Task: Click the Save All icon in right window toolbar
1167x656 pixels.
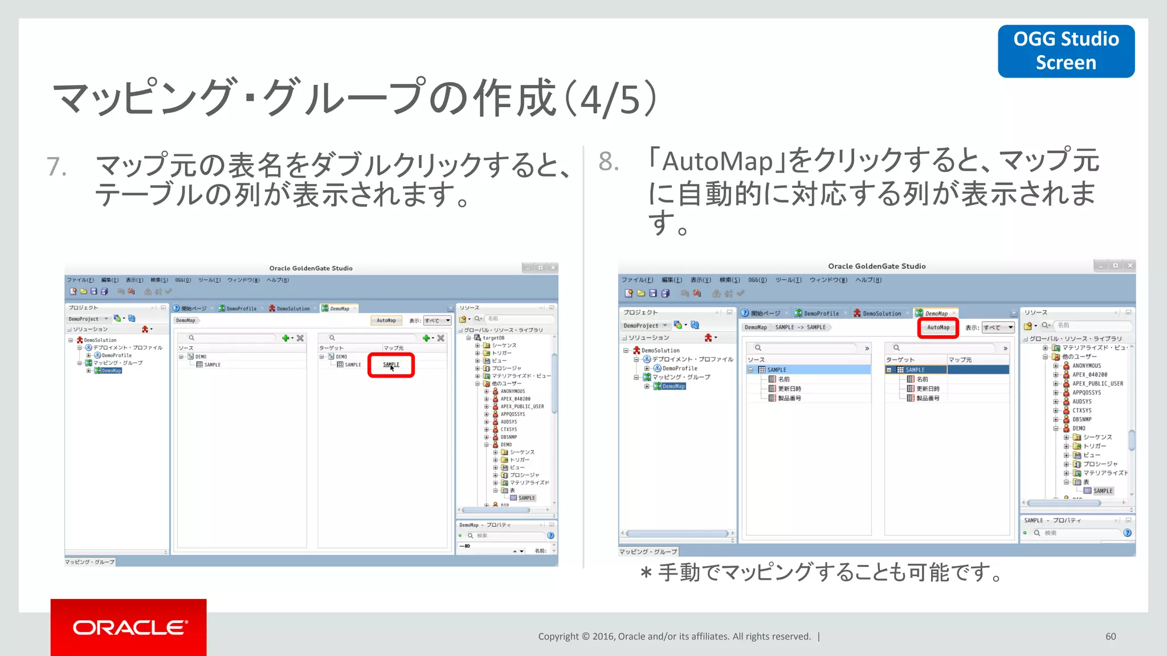Action: (x=665, y=293)
